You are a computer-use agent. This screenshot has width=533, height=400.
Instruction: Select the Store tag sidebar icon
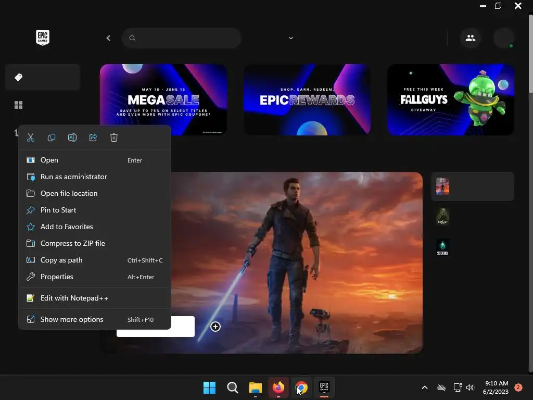pos(19,77)
